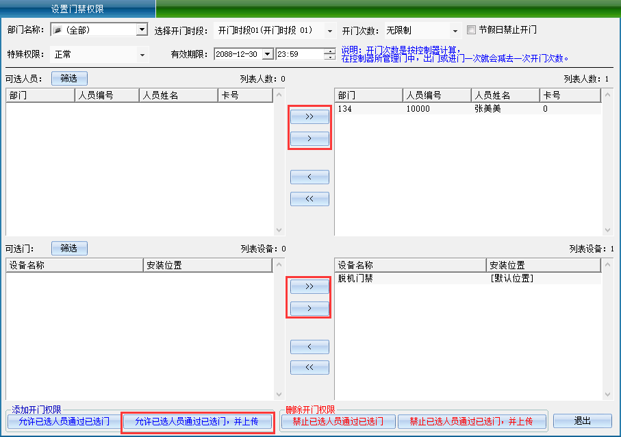This screenshot has width=621, height=437.
Task: Open the 部门名称 dropdown
Action: pos(142,30)
